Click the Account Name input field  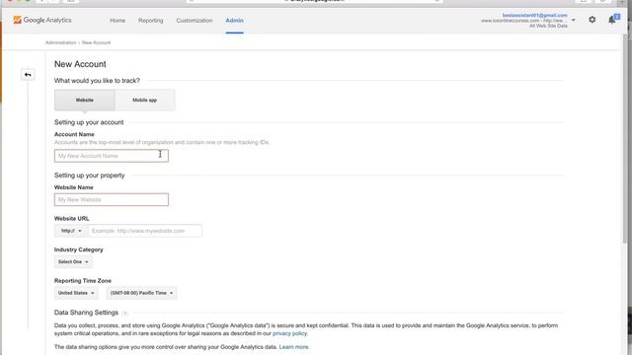[x=112, y=156]
